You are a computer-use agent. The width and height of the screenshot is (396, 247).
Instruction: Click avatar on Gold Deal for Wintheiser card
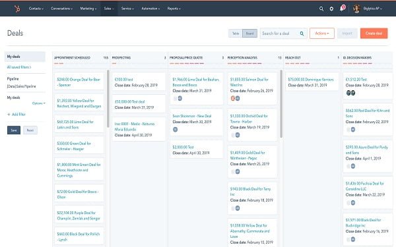(x=238, y=172)
